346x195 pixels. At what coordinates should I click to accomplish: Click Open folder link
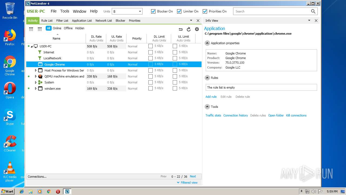pos(276,115)
